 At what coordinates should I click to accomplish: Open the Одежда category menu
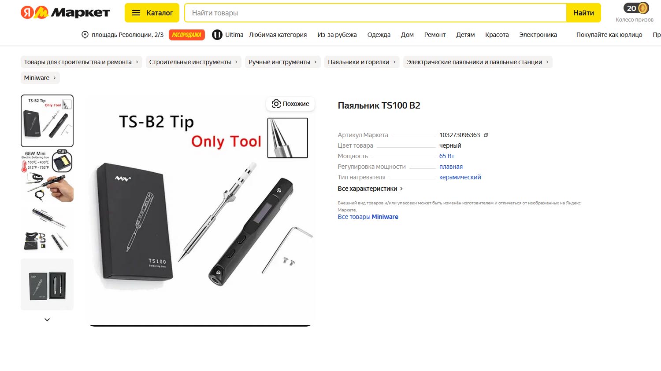point(379,35)
